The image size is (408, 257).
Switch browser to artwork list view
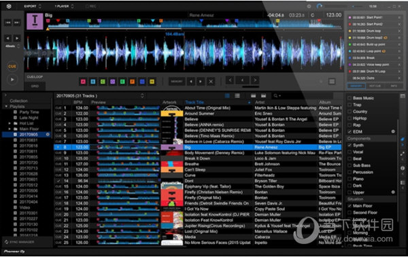point(227,96)
